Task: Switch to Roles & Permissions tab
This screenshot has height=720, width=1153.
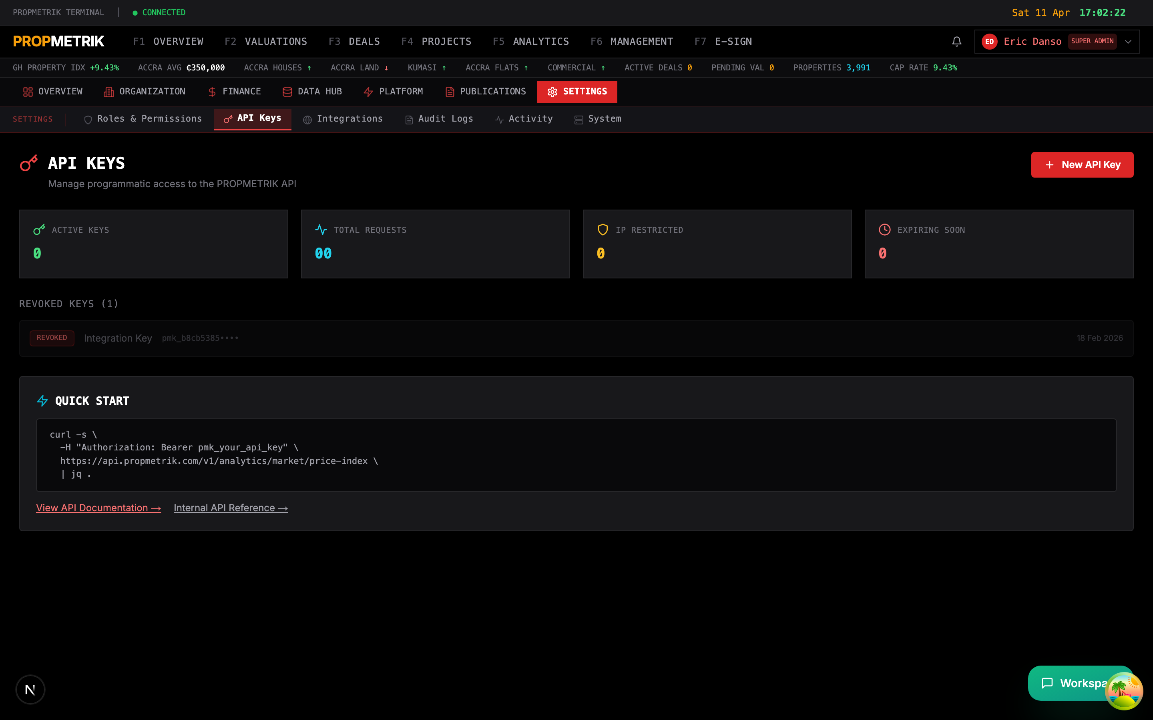Action: click(143, 119)
